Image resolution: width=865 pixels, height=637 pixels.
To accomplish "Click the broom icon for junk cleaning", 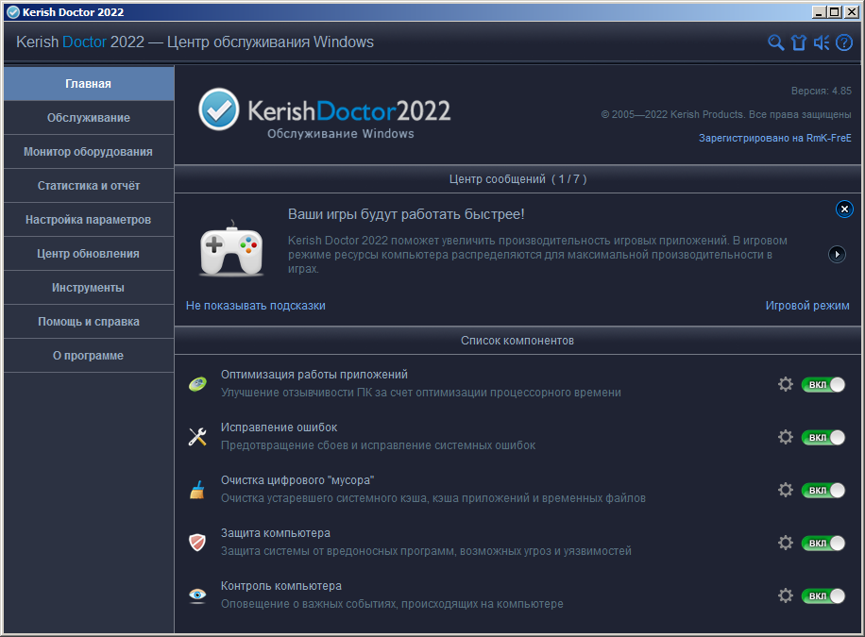I will coord(197,490).
